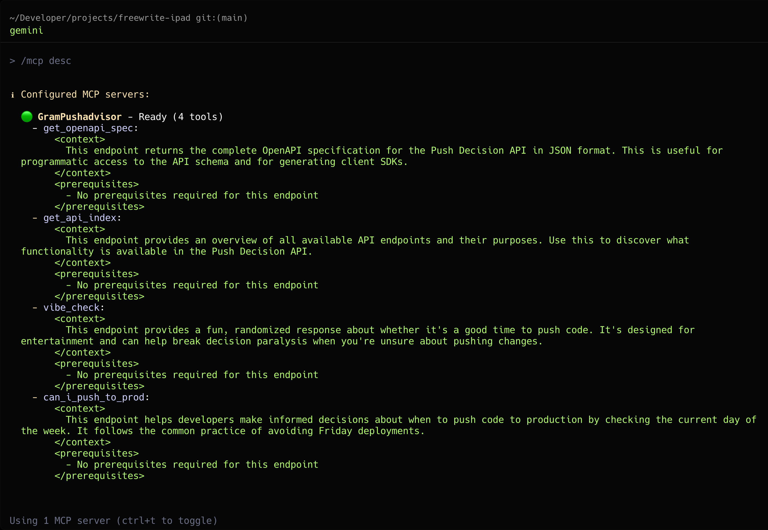Click the Ready (4 tools) status text
The image size is (768, 530).
click(x=181, y=117)
